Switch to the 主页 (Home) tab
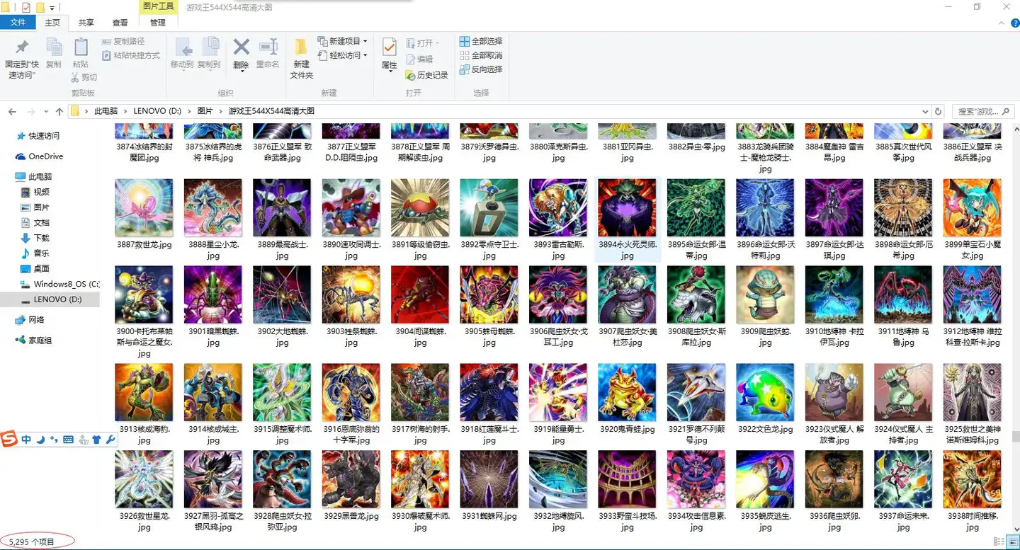Screen dimensions: 1020x550 tap(52, 23)
